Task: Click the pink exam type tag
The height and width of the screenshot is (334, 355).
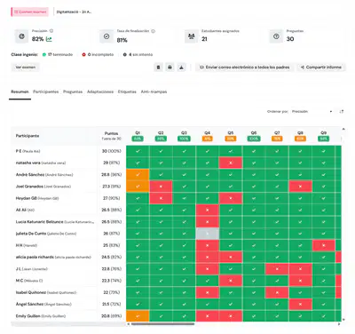Action: coord(30,12)
